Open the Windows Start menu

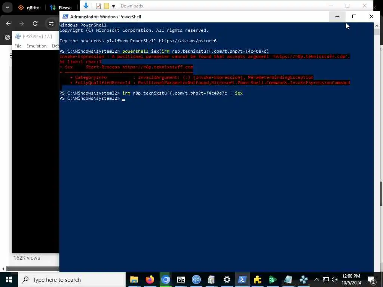pyautogui.click(x=9, y=280)
